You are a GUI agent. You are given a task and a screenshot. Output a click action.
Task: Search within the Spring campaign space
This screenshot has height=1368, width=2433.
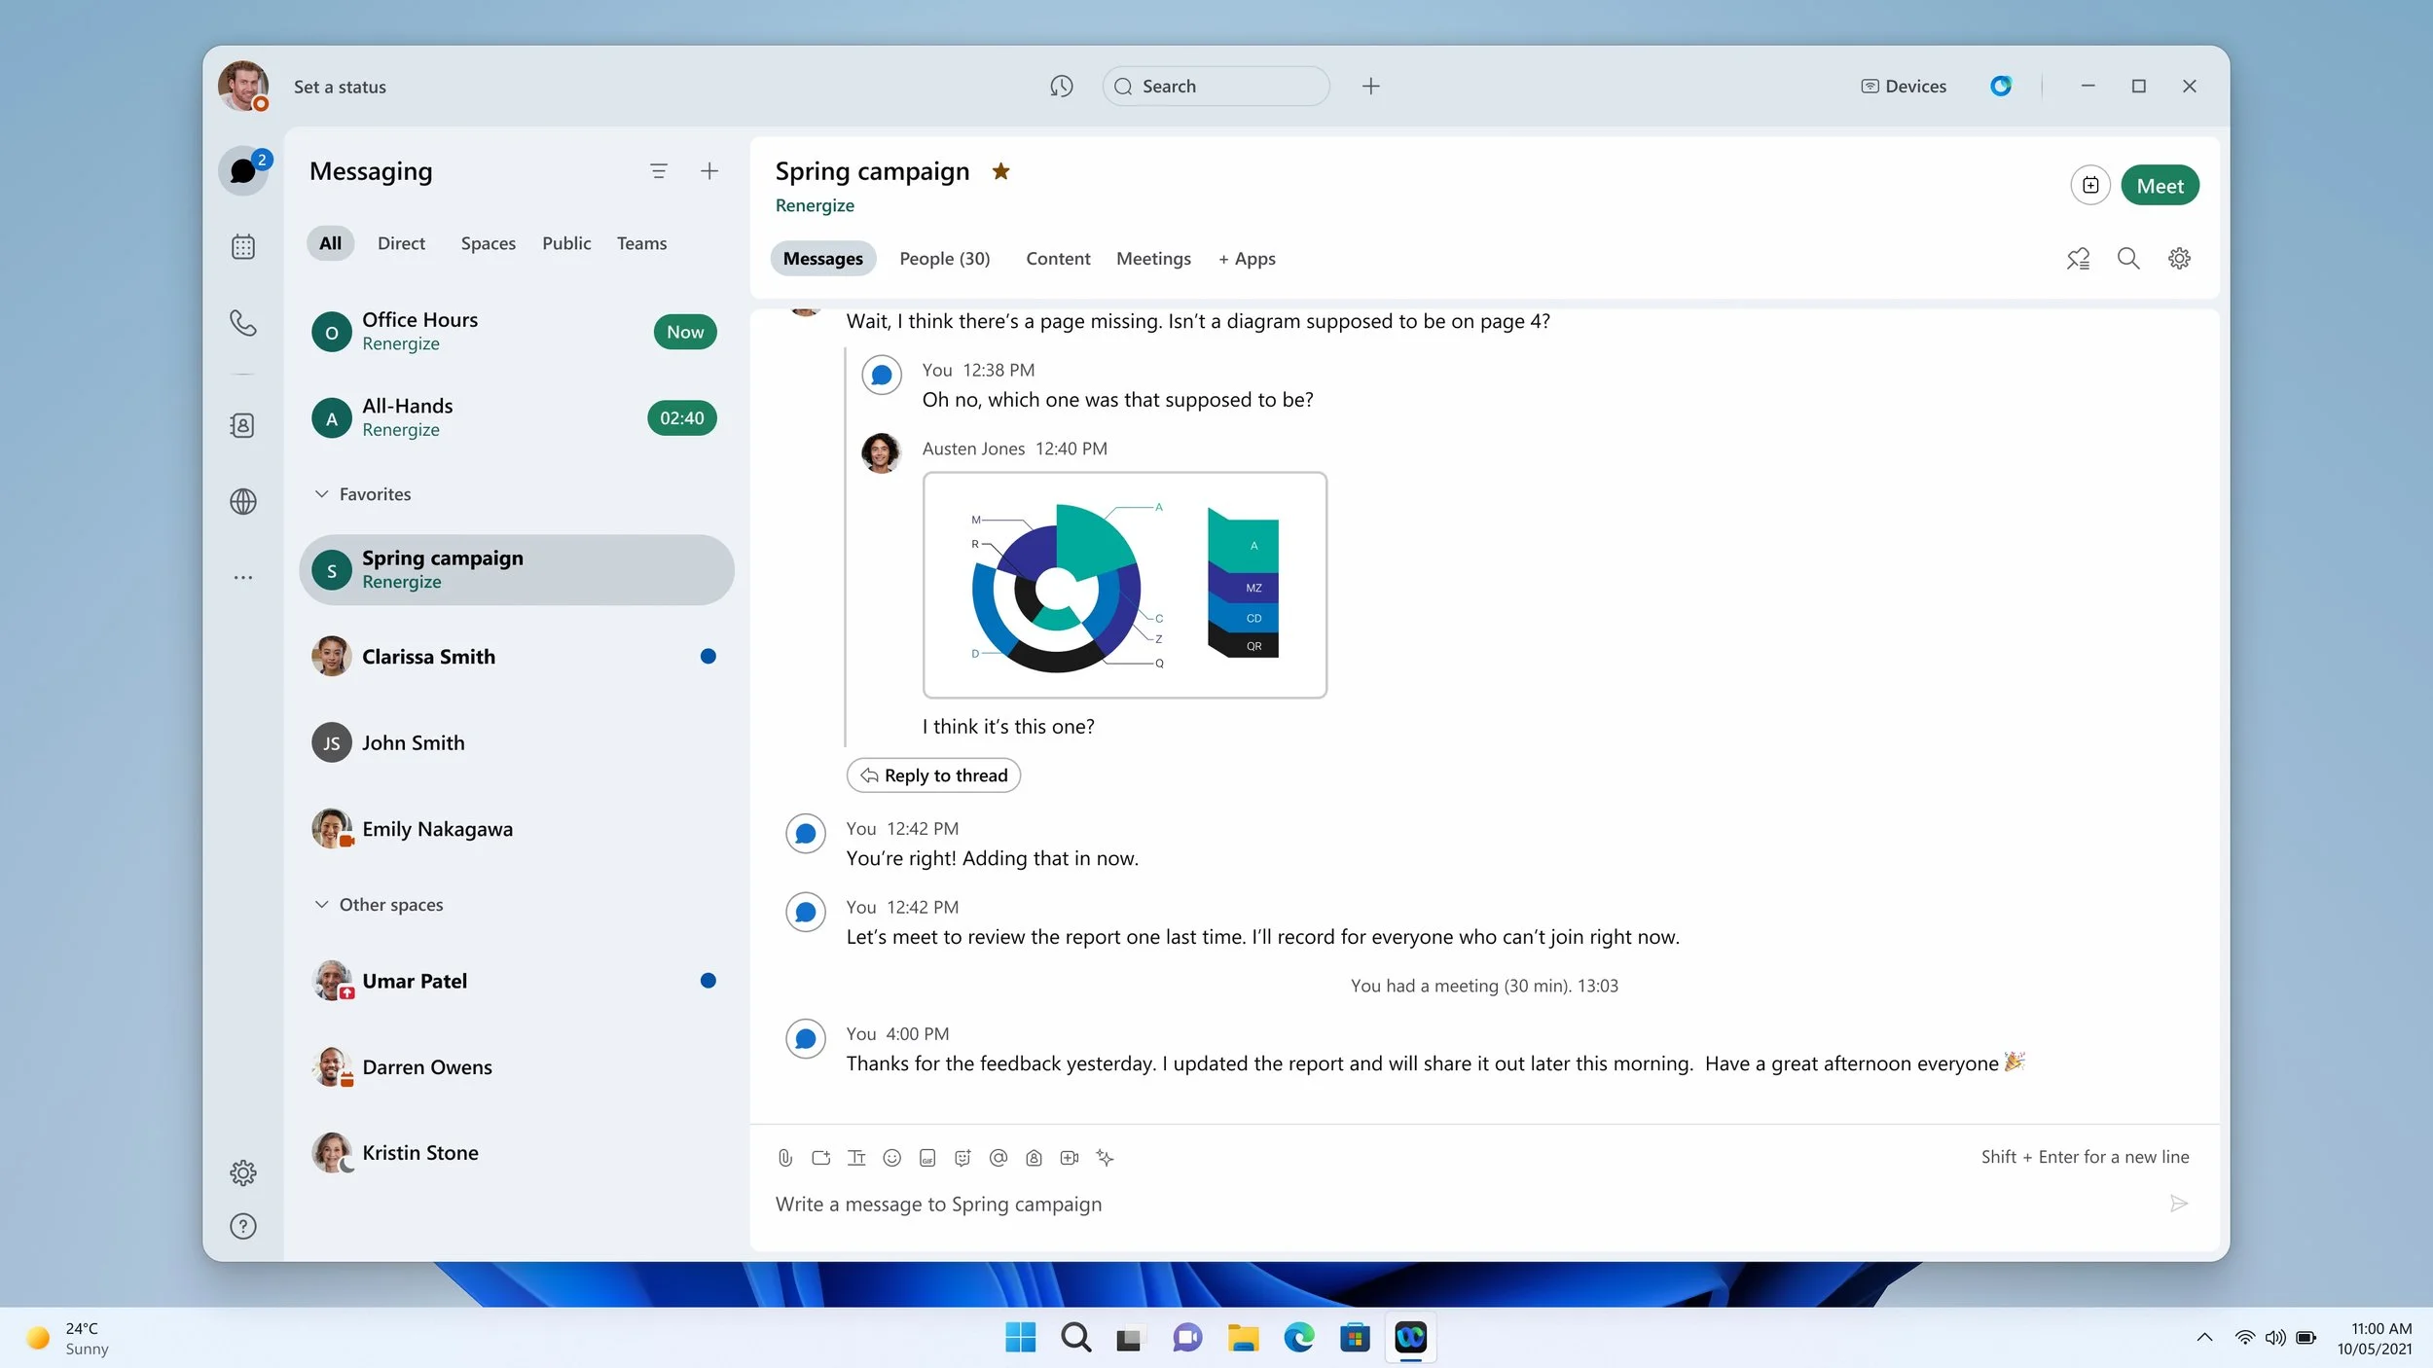point(2128,258)
